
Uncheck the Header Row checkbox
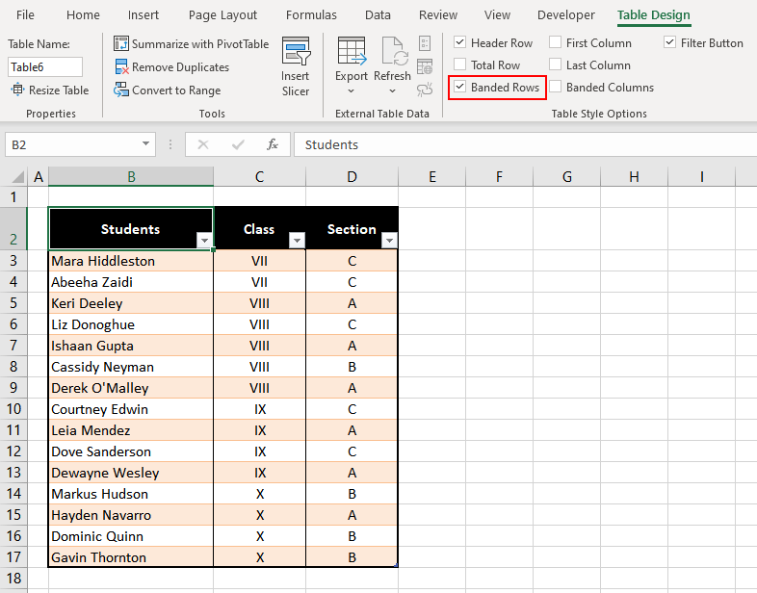pyautogui.click(x=460, y=42)
